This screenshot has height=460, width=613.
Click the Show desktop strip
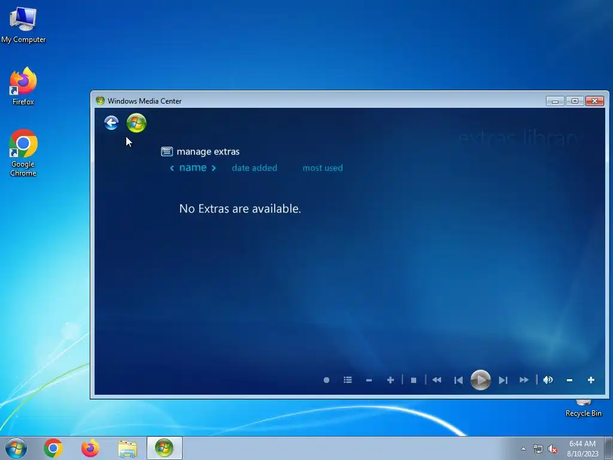click(609, 448)
